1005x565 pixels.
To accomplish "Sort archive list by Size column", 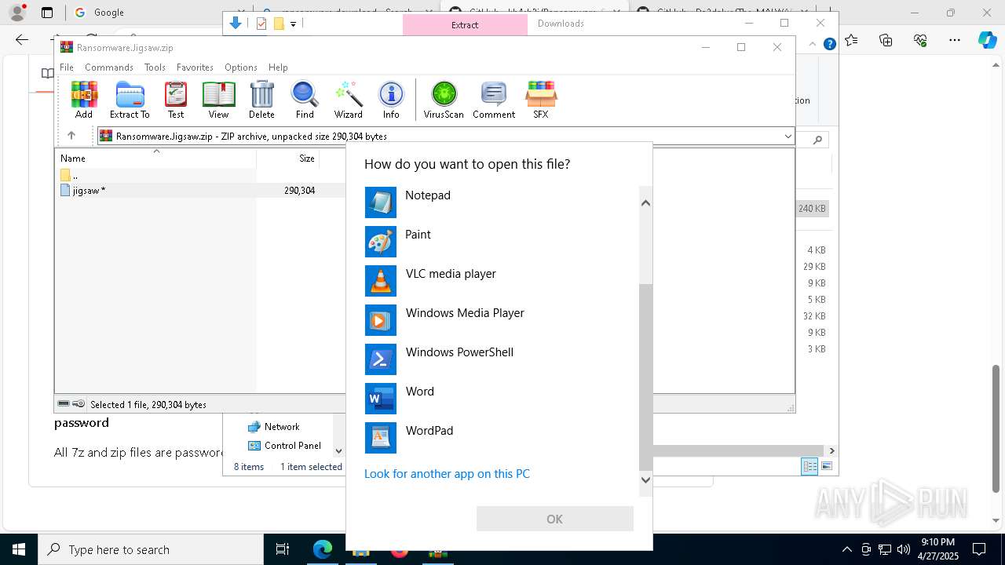I will click(288, 159).
